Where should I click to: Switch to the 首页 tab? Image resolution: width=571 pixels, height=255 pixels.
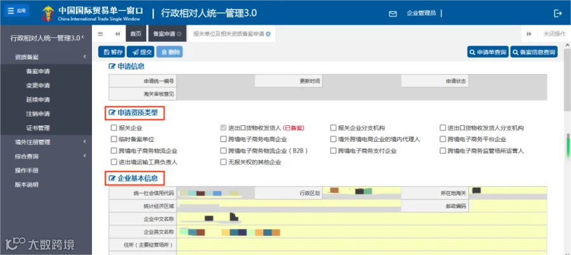click(x=136, y=34)
